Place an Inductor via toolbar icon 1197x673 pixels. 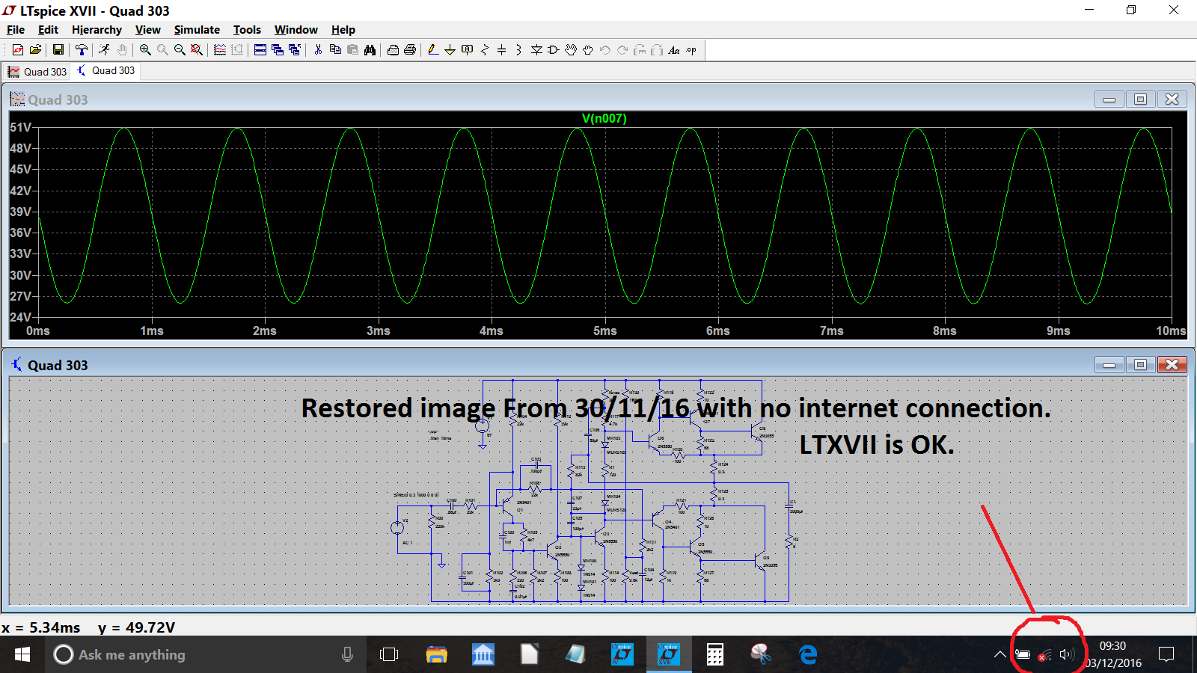click(518, 50)
